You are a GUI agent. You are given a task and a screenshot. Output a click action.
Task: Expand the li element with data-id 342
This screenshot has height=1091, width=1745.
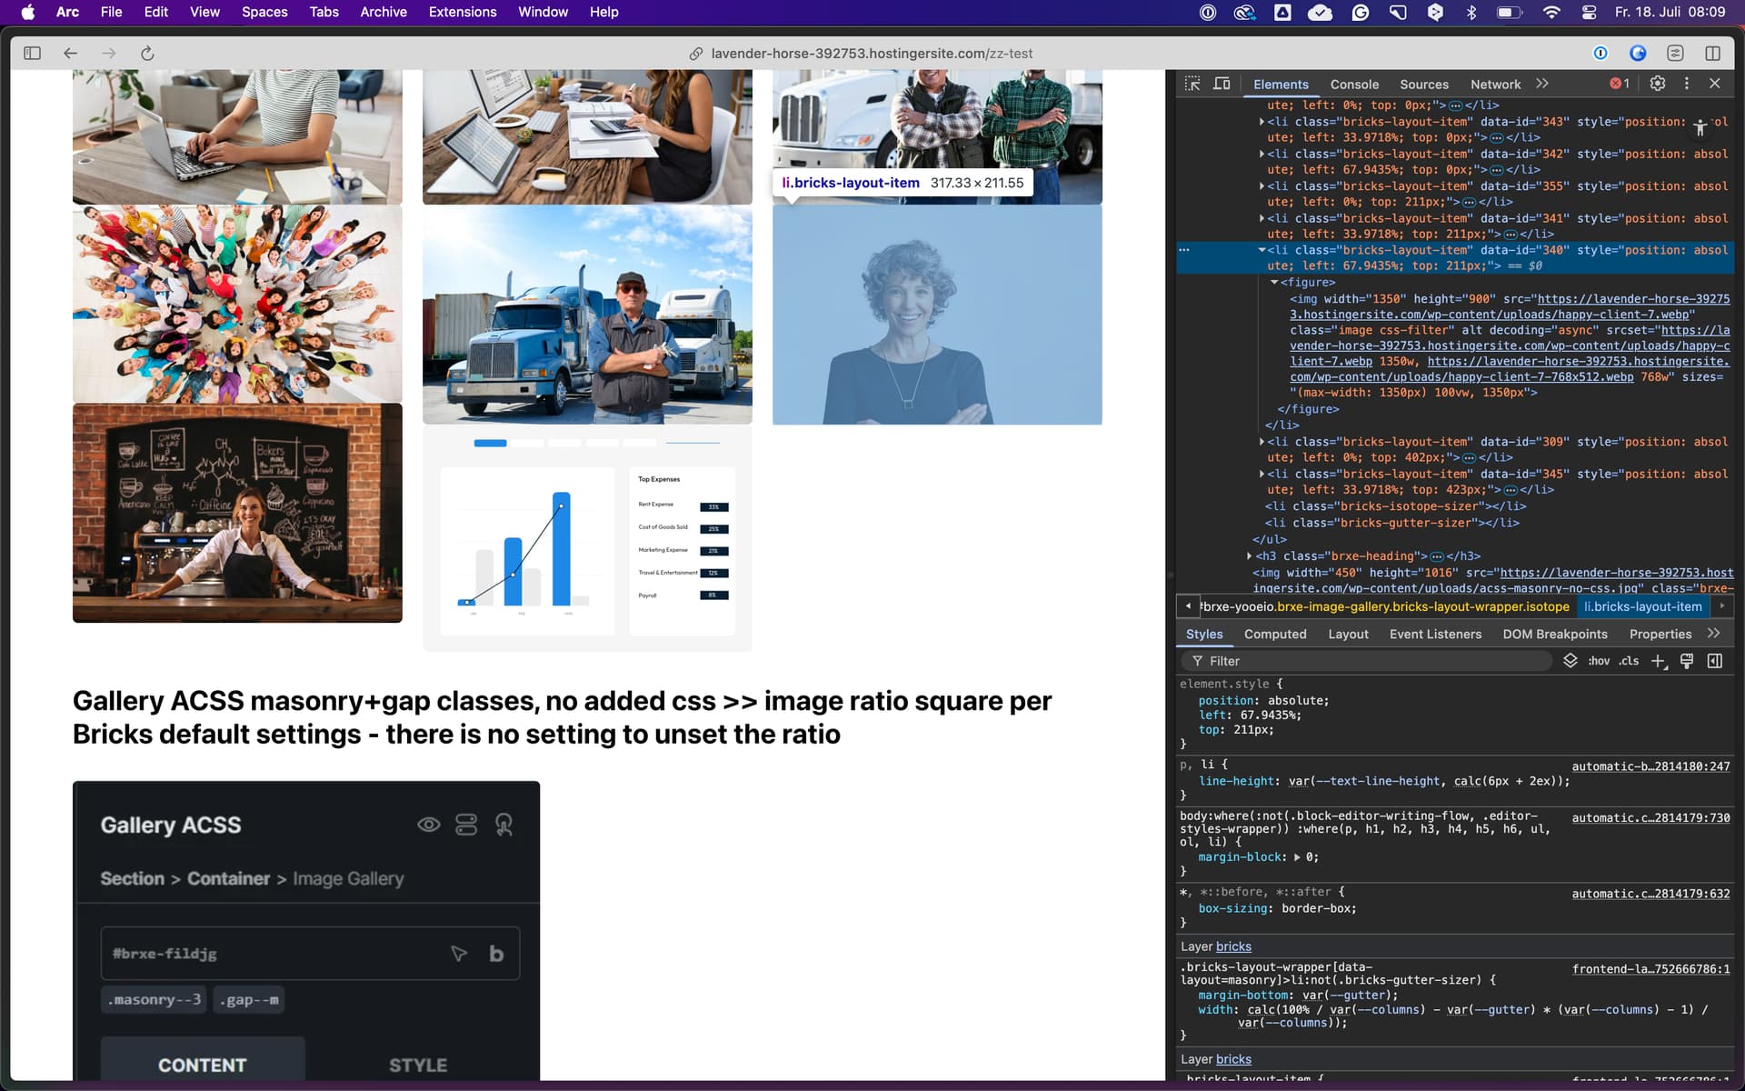click(1261, 154)
